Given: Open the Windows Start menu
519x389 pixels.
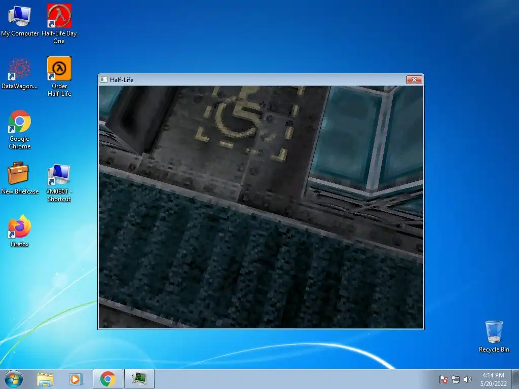Looking at the screenshot, I should coord(14,379).
